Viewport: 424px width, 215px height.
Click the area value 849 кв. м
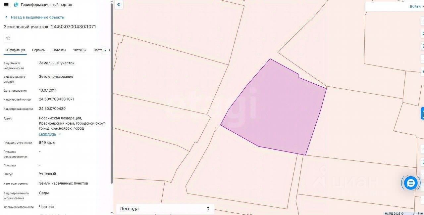[x=47, y=143]
